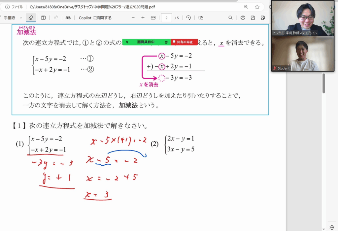
Task: Click problem (2) equation 2x − y = 1
Action: point(181,139)
